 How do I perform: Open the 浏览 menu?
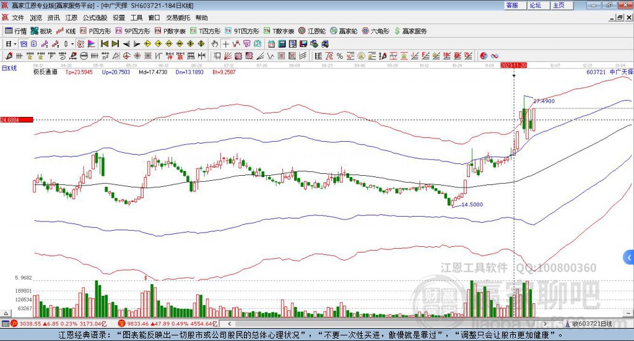[x=36, y=18]
